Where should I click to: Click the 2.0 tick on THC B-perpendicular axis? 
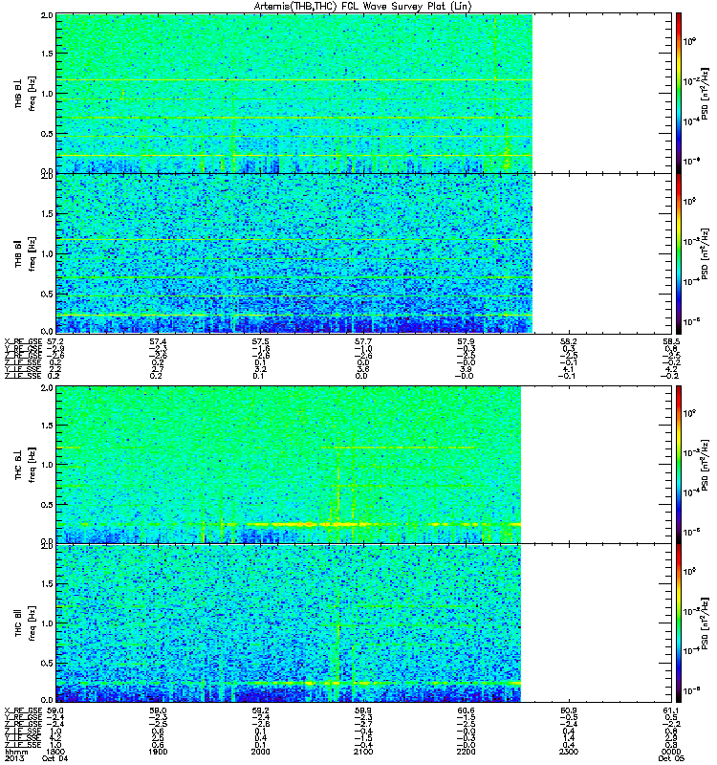click(x=47, y=387)
